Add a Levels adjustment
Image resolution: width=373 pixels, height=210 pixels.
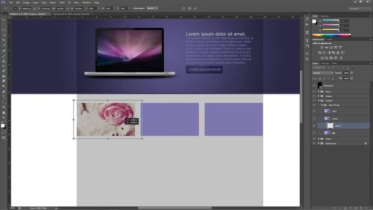click(326, 47)
